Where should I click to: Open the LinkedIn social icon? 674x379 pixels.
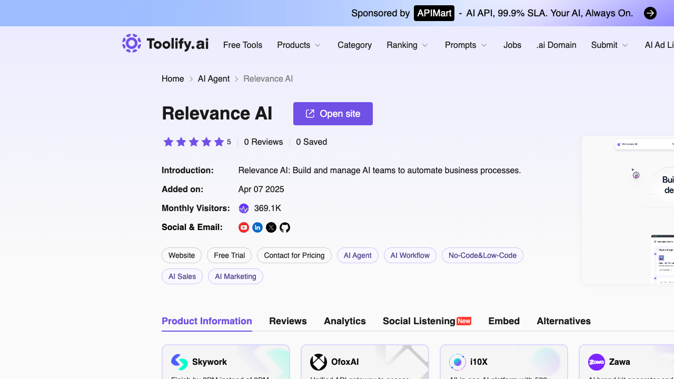pyautogui.click(x=257, y=227)
